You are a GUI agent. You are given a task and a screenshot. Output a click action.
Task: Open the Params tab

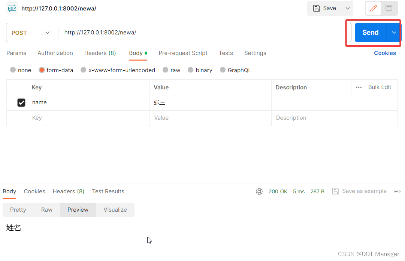point(16,53)
